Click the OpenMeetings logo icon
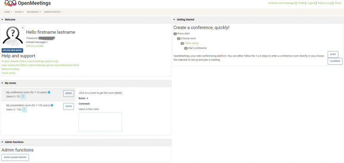The width and height of the screenshot is (344, 163). click(10, 3)
